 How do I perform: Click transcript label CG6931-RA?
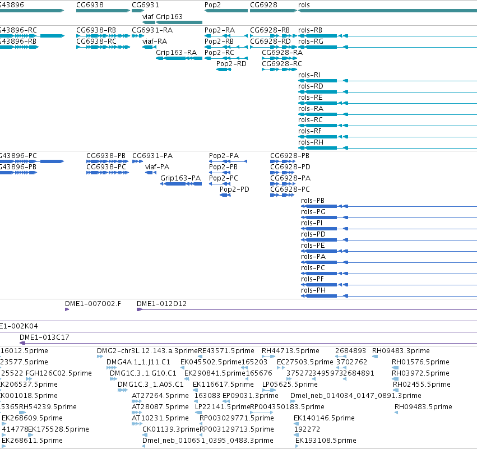click(x=152, y=30)
